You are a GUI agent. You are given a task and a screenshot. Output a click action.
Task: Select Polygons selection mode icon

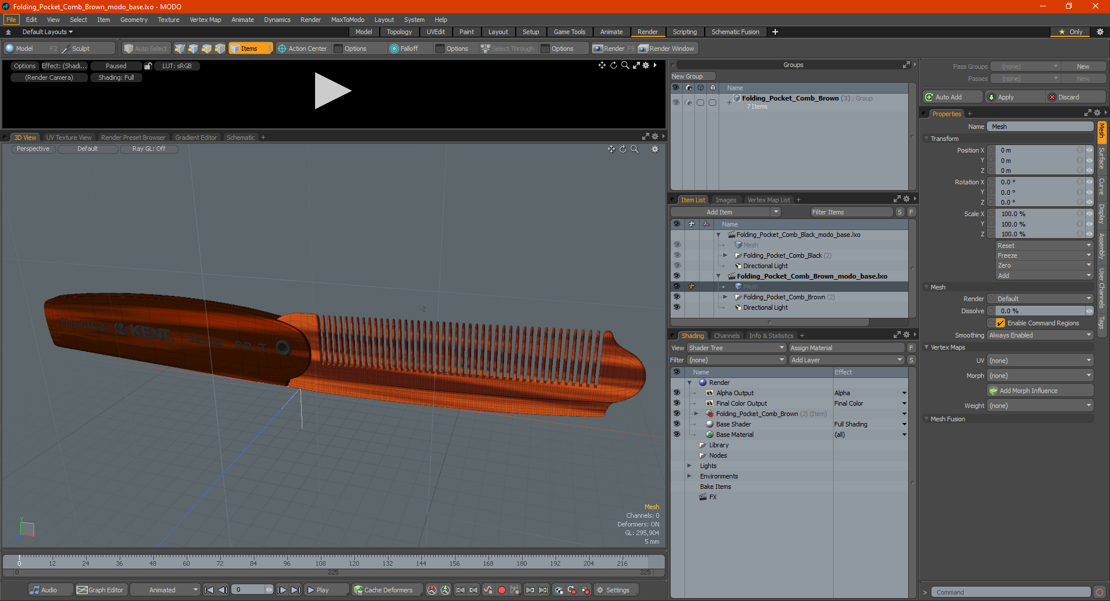pos(206,49)
